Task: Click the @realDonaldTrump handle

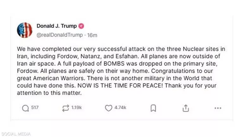Action: (60, 35)
